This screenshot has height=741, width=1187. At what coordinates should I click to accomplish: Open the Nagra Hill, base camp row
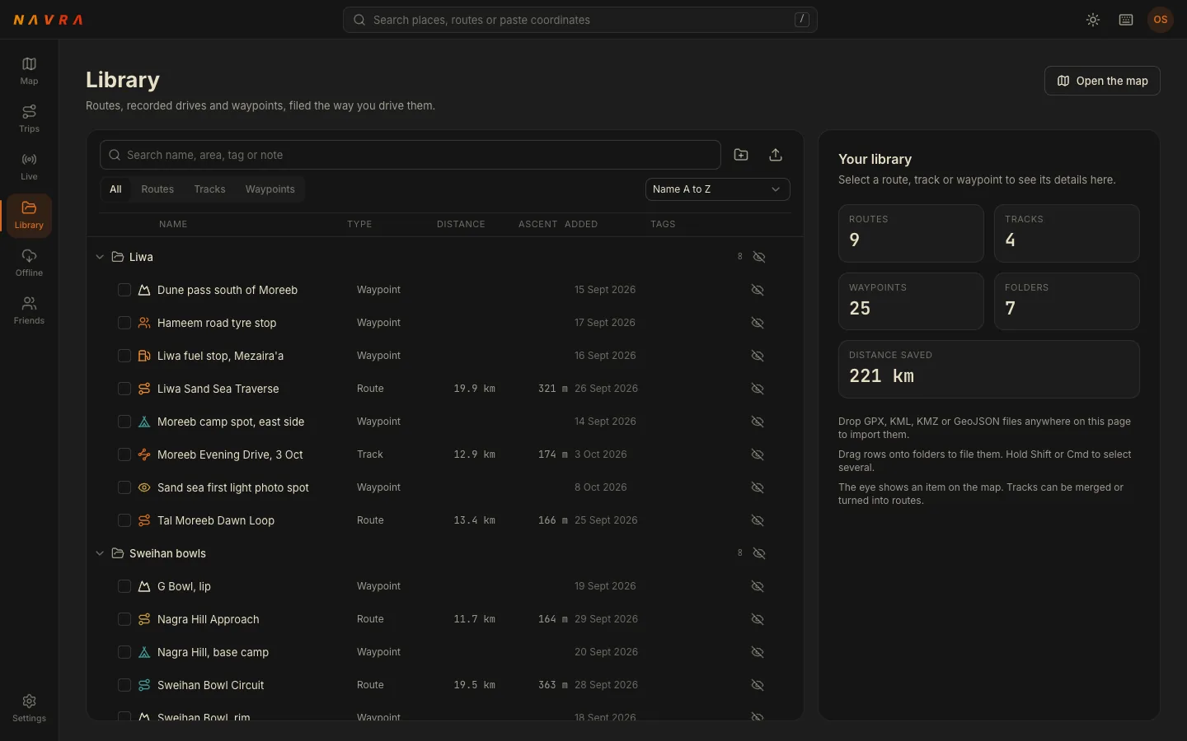pos(445,652)
